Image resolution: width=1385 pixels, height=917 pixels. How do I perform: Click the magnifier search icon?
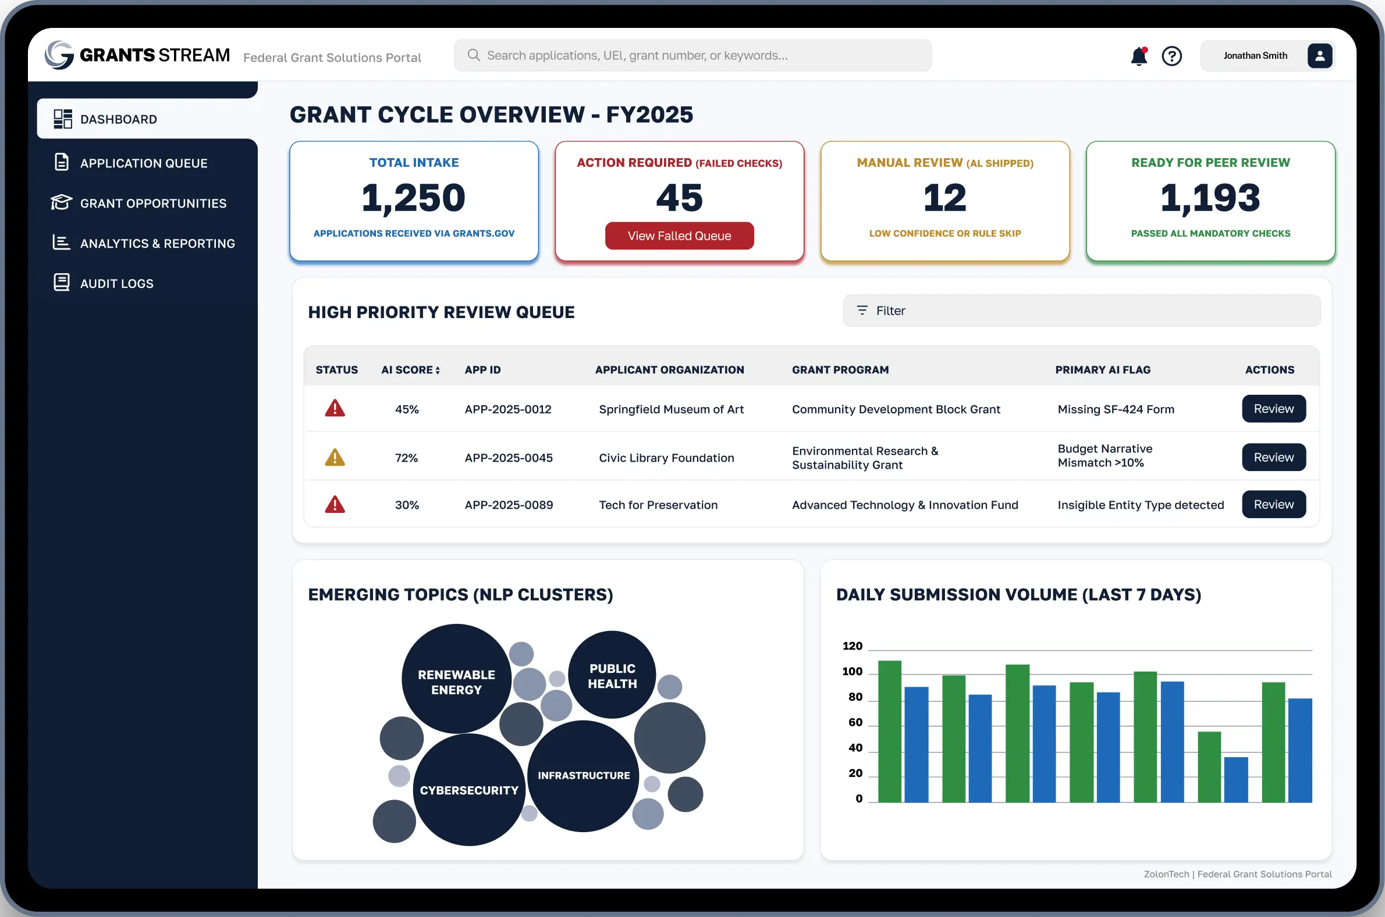pos(473,56)
